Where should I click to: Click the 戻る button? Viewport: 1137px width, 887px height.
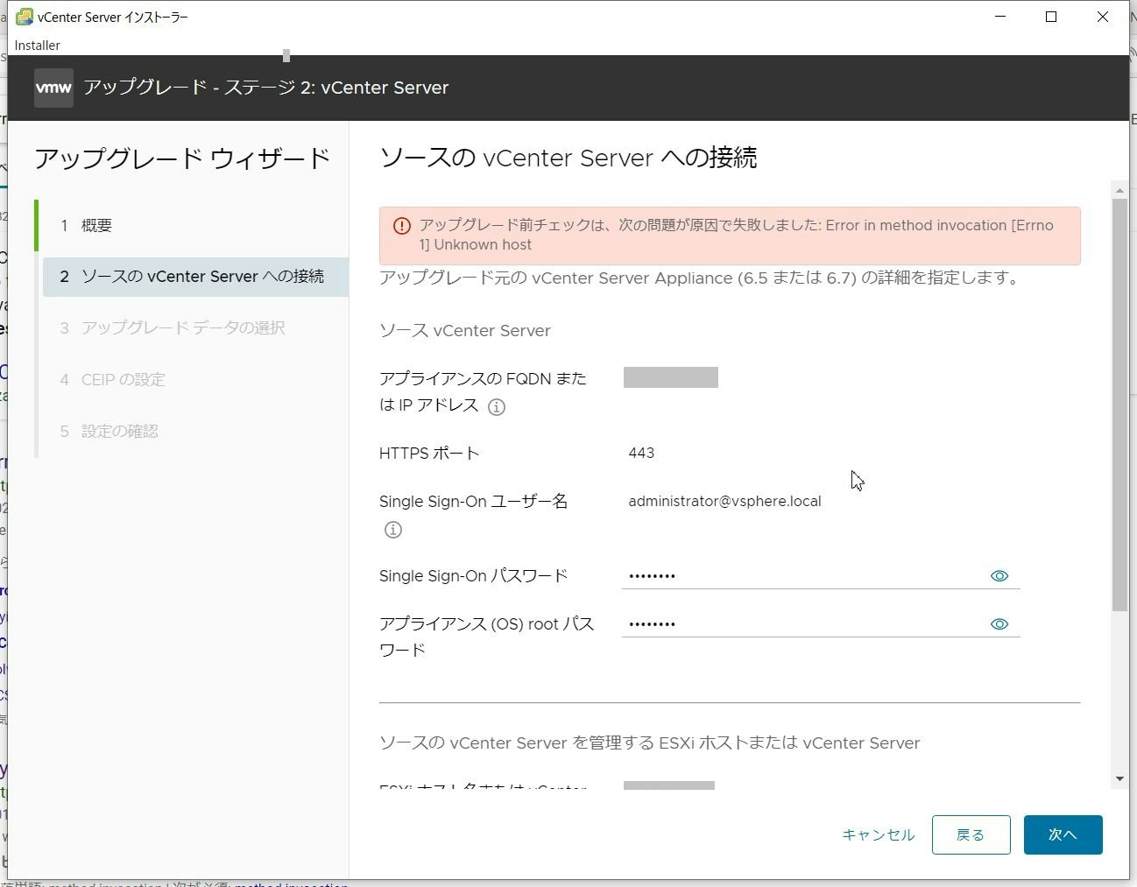[x=971, y=834]
